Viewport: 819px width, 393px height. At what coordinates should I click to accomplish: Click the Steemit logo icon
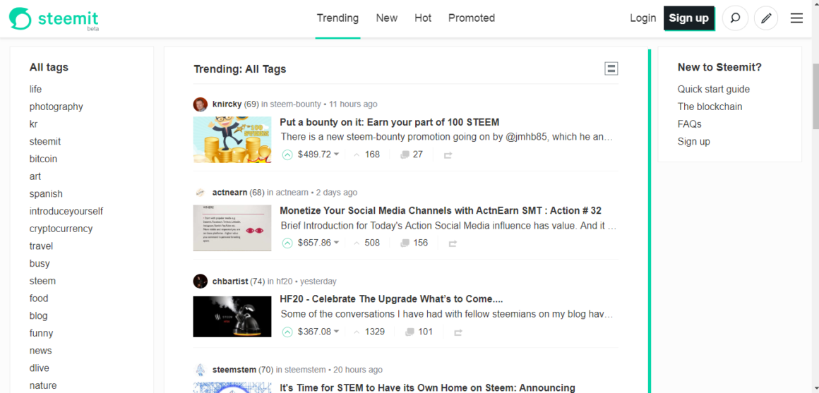[20, 18]
